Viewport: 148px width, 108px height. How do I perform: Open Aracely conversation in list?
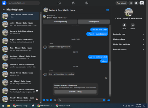point(20,99)
